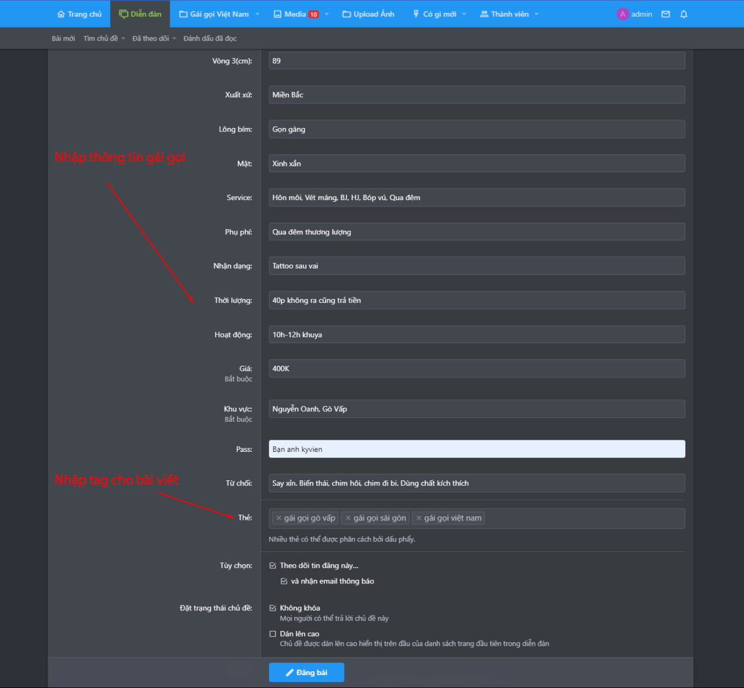
Task: Open the alerts bell icon
Action: pyautogui.click(x=684, y=14)
